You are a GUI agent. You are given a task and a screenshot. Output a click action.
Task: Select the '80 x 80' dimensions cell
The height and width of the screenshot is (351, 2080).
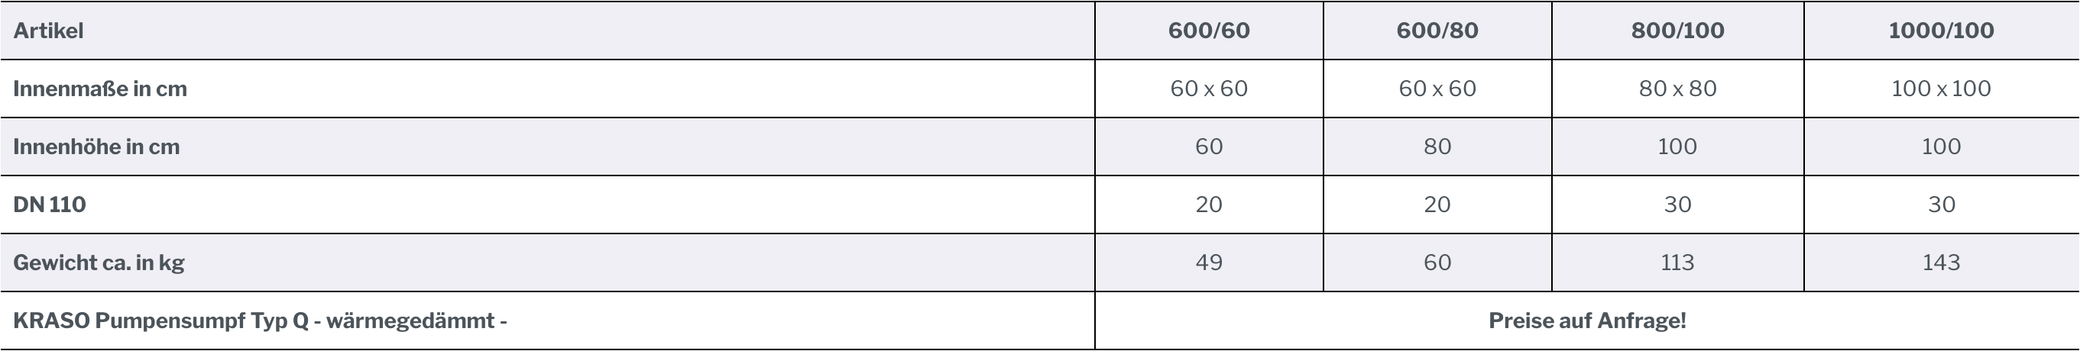tap(1677, 89)
